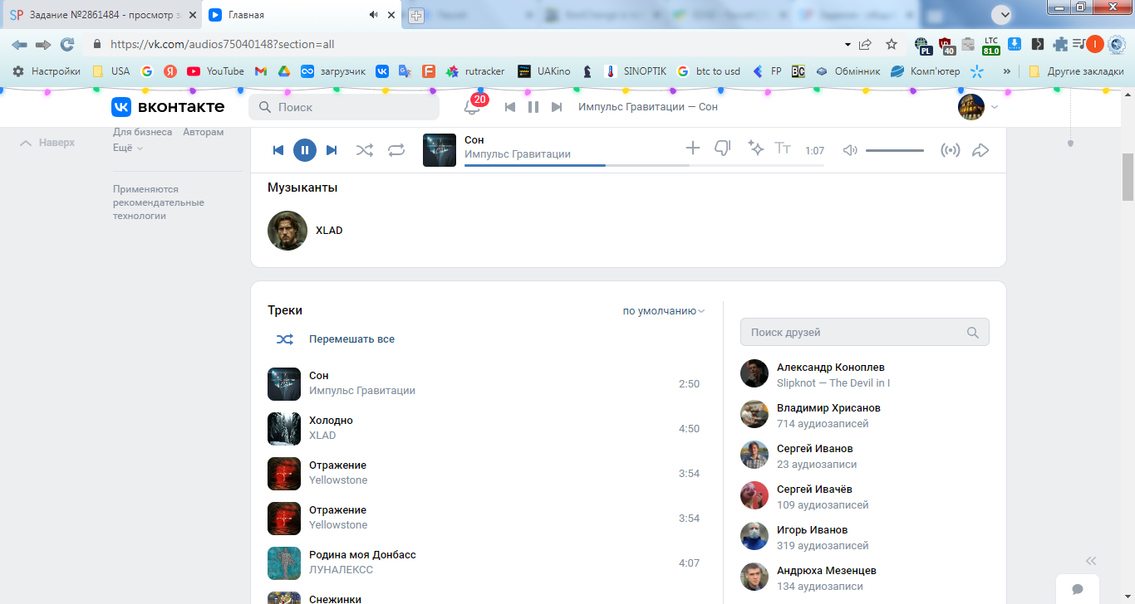Open the 'Другие закладки' folder
This screenshot has width=1135, height=604.
(x=1076, y=71)
